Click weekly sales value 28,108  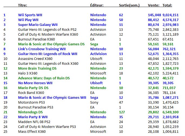click(153, 132)
